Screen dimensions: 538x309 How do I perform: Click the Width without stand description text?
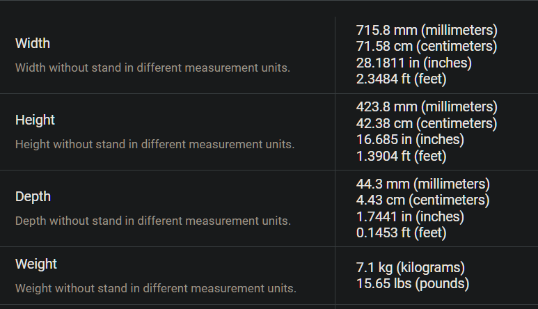click(x=152, y=68)
